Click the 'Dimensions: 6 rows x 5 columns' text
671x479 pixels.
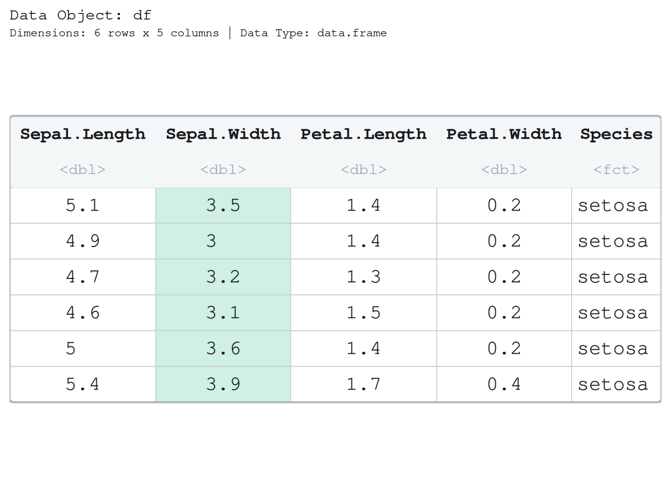(114, 33)
